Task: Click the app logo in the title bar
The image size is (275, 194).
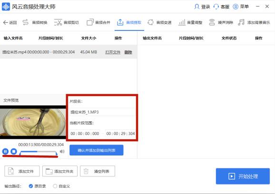Action: [6, 7]
